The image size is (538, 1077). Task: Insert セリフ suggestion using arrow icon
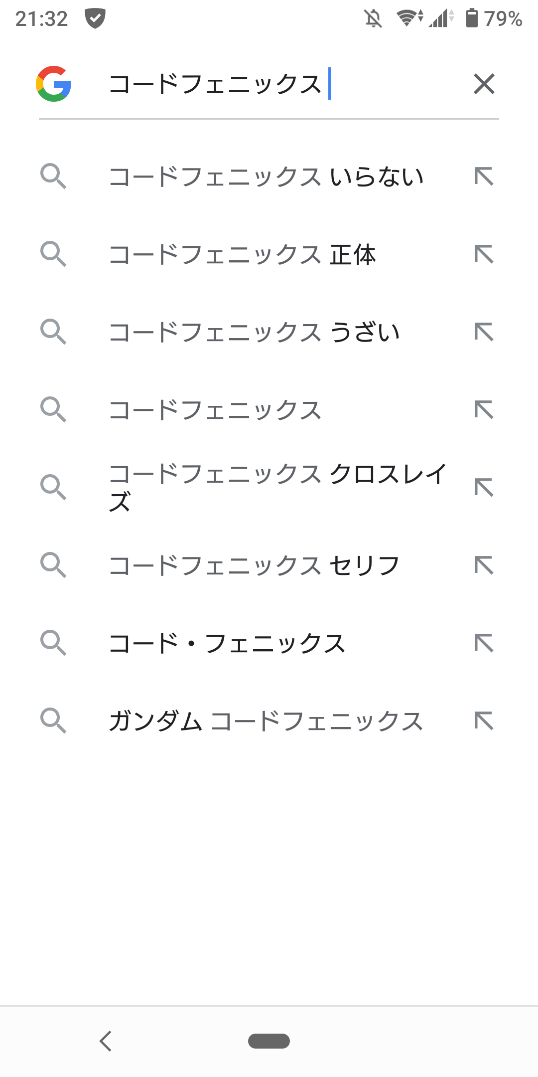pyautogui.click(x=484, y=565)
